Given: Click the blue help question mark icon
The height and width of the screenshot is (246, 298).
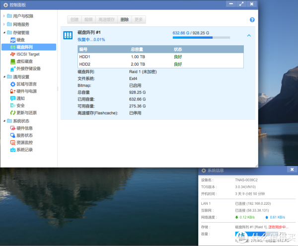Looking at the screenshot, I should tap(252, 20).
